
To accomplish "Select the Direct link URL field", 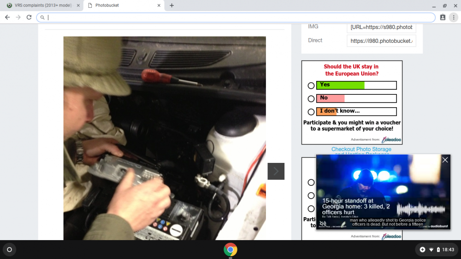I will pyautogui.click(x=381, y=41).
